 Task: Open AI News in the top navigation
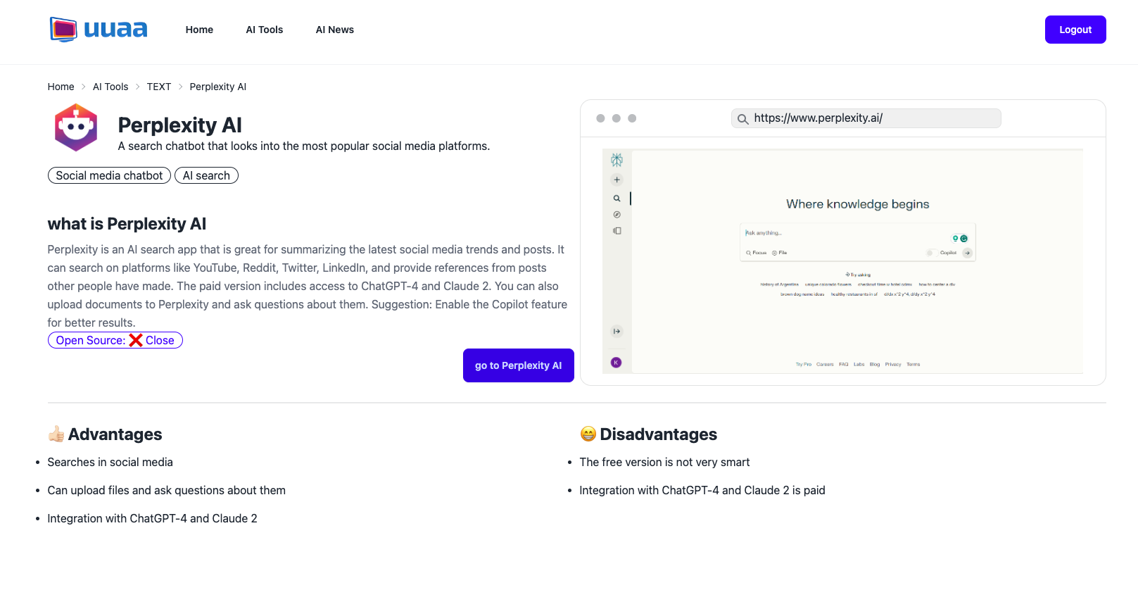[335, 30]
